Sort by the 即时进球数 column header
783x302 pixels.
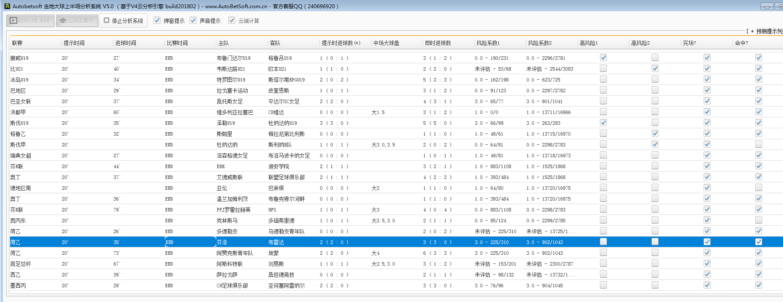[438, 43]
